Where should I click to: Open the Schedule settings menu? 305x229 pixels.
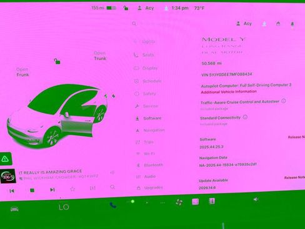[147, 81]
